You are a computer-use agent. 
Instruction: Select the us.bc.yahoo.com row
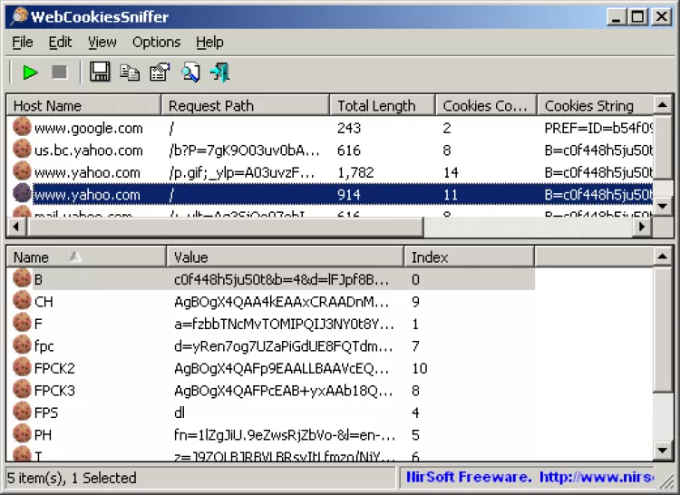330,150
